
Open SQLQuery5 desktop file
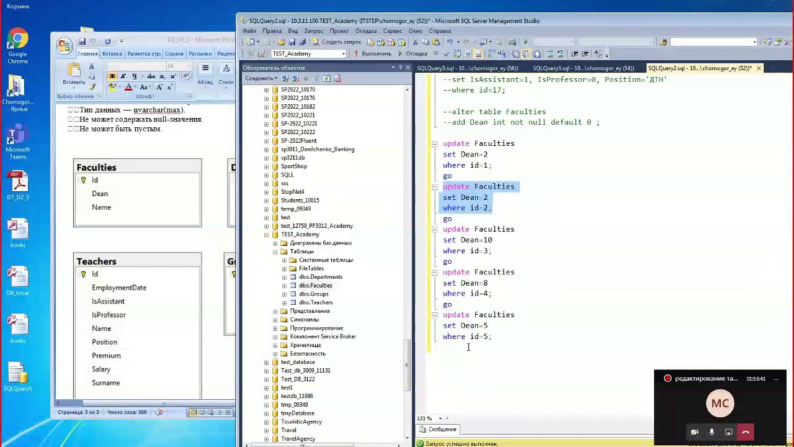(x=18, y=377)
